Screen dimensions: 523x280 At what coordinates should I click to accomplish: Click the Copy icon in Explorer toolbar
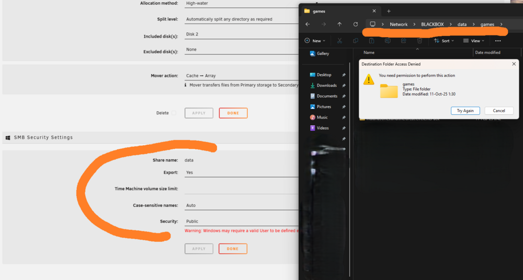point(356,41)
